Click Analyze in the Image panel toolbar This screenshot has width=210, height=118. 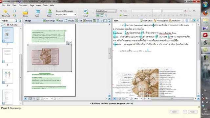pyautogui.click(x=69, y=21)
